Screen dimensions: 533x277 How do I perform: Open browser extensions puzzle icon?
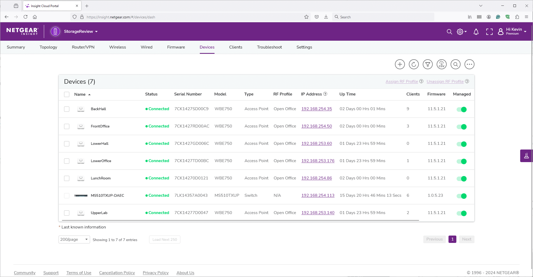click(x=517, y=17)
